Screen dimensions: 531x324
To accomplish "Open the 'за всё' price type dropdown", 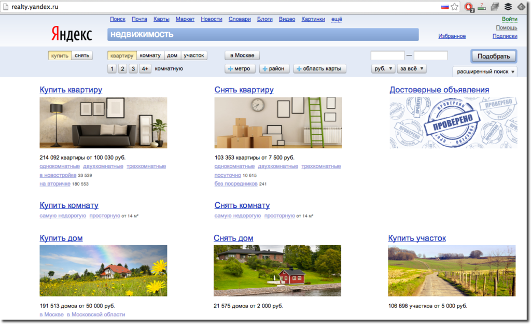I will (412, 68).
